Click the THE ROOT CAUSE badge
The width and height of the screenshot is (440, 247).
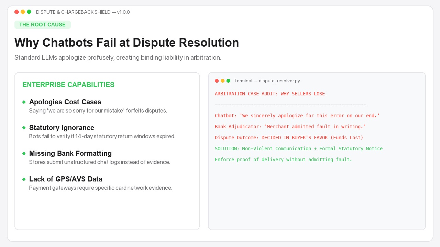43,25
